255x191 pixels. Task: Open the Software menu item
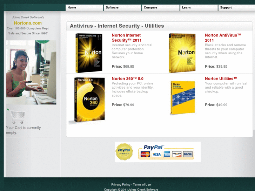coord(122,8)
